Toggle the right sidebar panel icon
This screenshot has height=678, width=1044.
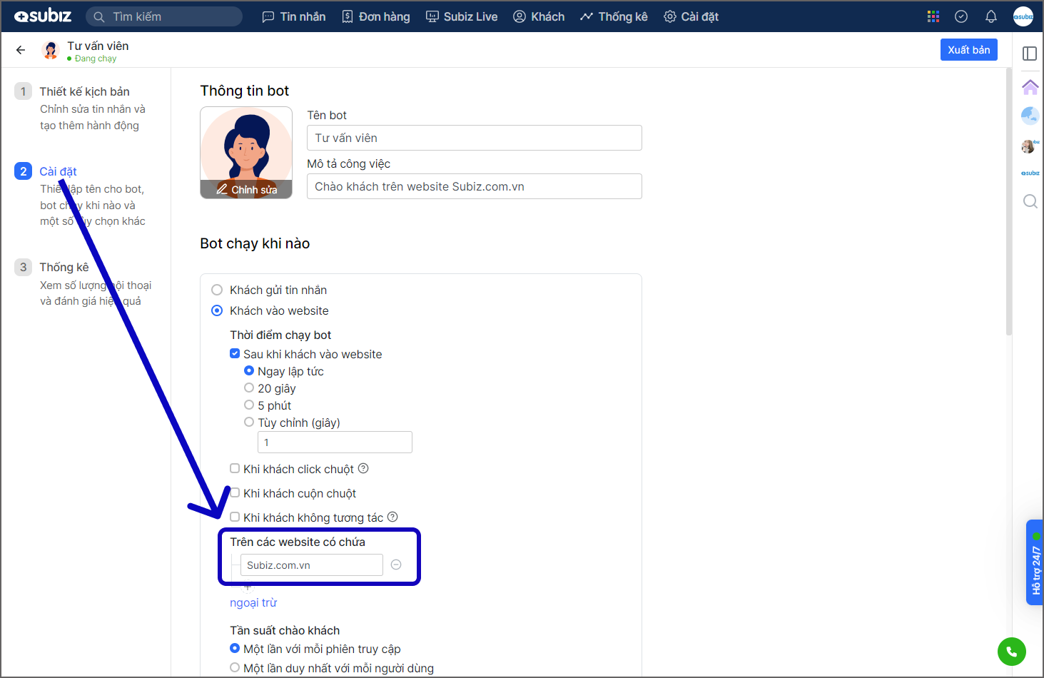(1029, 54)
